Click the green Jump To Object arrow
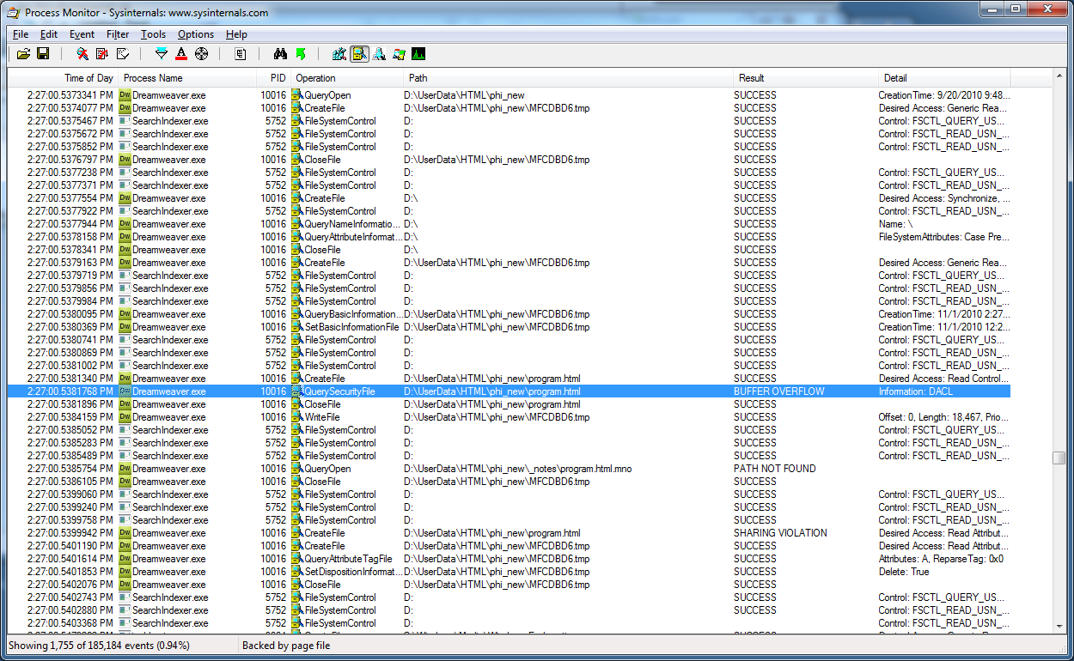1074x661 pixels. 300,54
